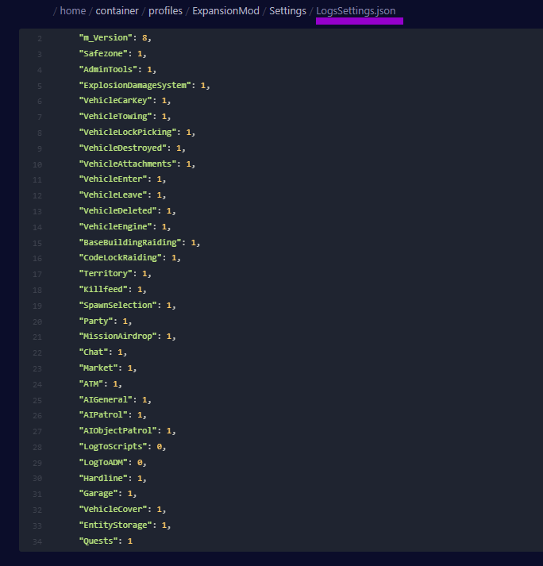Click the "EntityStorage" setting line
543x566 pixels.
117,526
